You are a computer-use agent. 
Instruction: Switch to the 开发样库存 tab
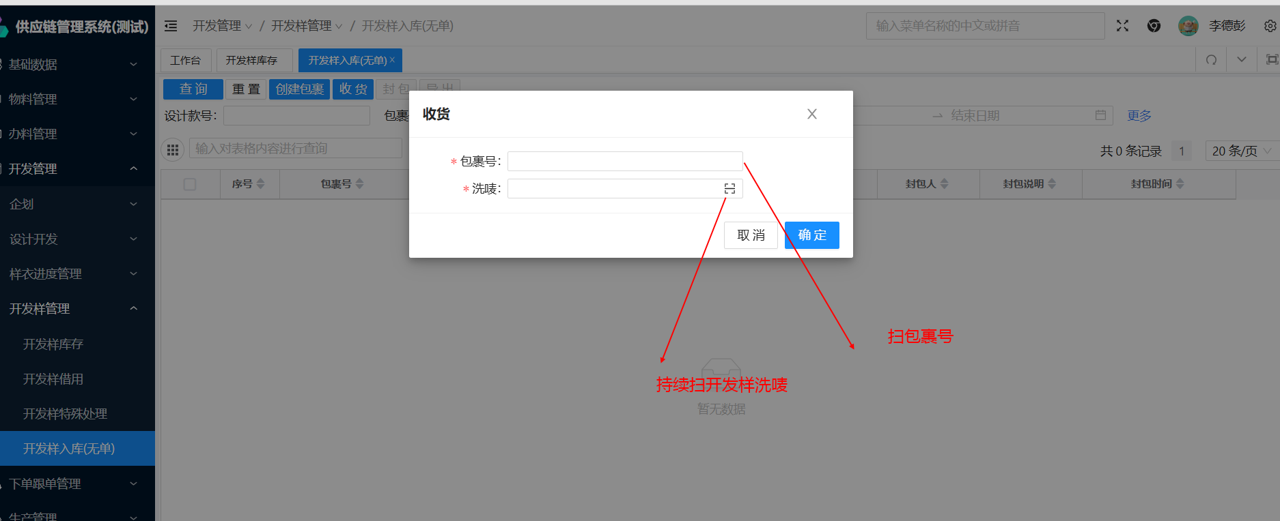pos(251,60)
